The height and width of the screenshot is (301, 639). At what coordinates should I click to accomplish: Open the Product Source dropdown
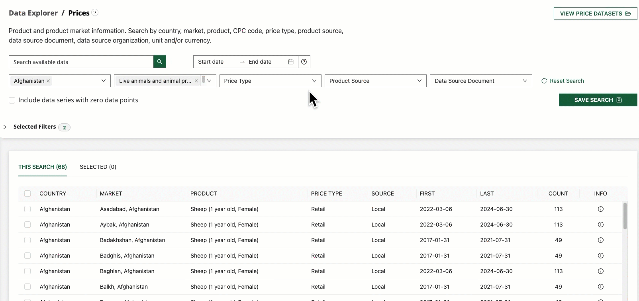[x=375, y=81]
